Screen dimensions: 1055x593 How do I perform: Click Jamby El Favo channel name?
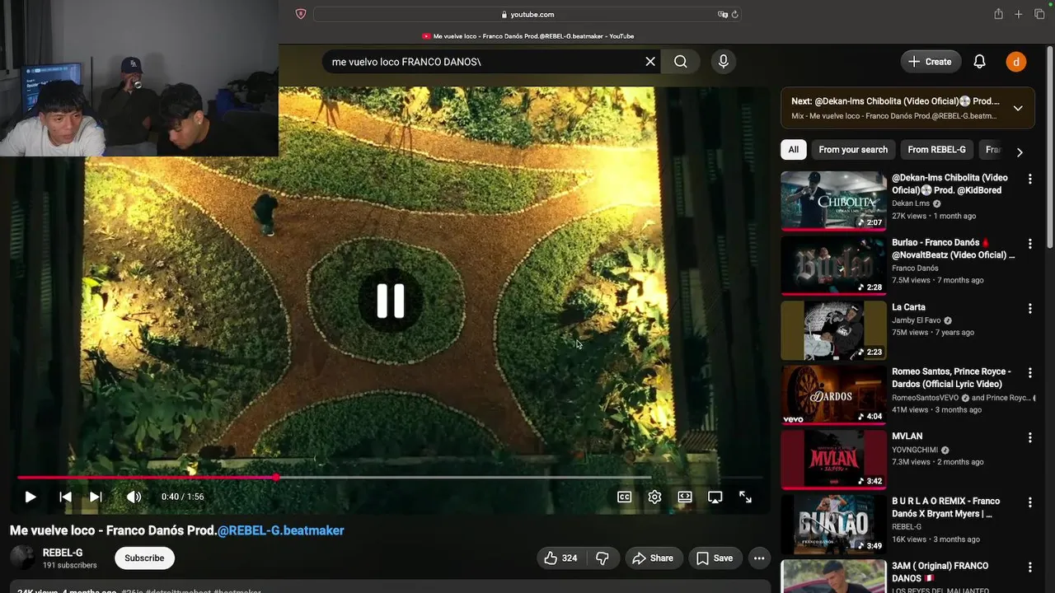[x=917, y=320]
